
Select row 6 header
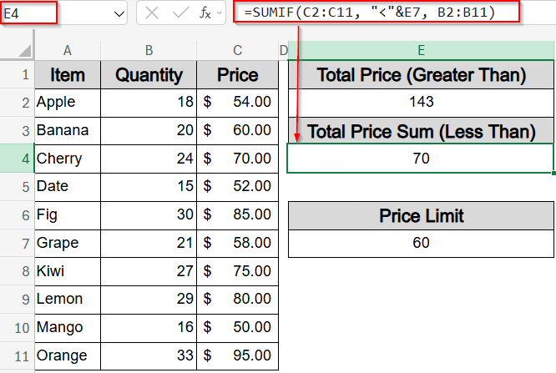[x=17, y=215]
